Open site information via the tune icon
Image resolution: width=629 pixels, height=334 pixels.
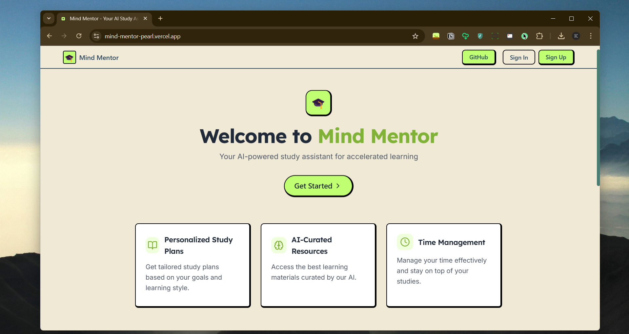coord(96,36)
